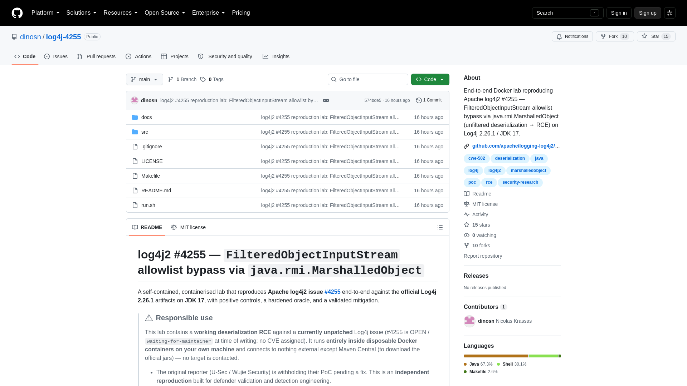
Task: Open the main branch selector dropdown
Action: [x=145, y=79]
